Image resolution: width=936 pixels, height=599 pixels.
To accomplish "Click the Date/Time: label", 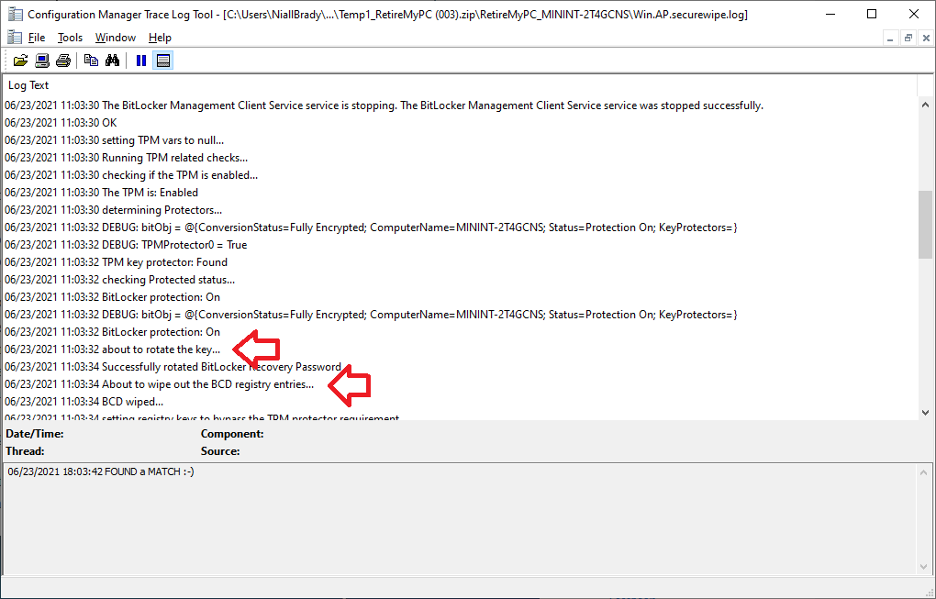I will point(35,434).
